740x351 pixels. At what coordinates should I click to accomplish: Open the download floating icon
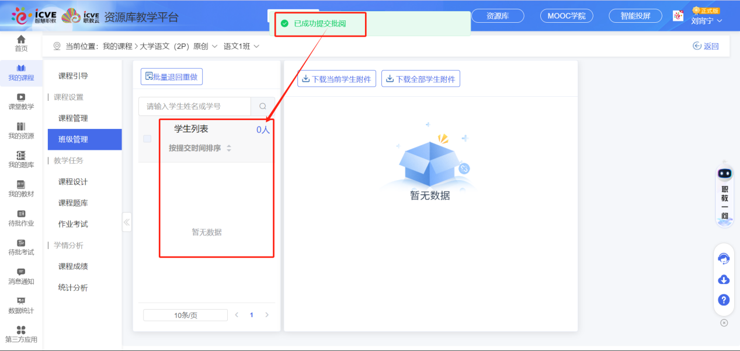(x=724, y=279)
